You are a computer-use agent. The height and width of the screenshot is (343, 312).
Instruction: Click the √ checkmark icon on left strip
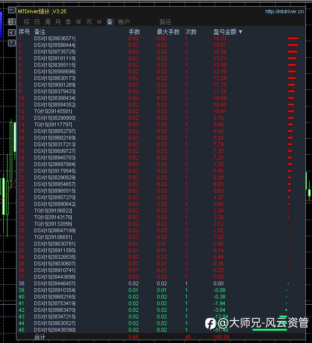[x=11, y=32]
